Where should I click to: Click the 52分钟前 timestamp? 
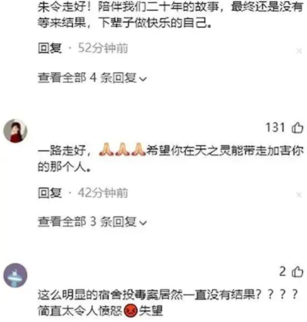pos(103,48)
